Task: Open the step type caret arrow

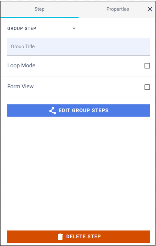Action: 74,29
